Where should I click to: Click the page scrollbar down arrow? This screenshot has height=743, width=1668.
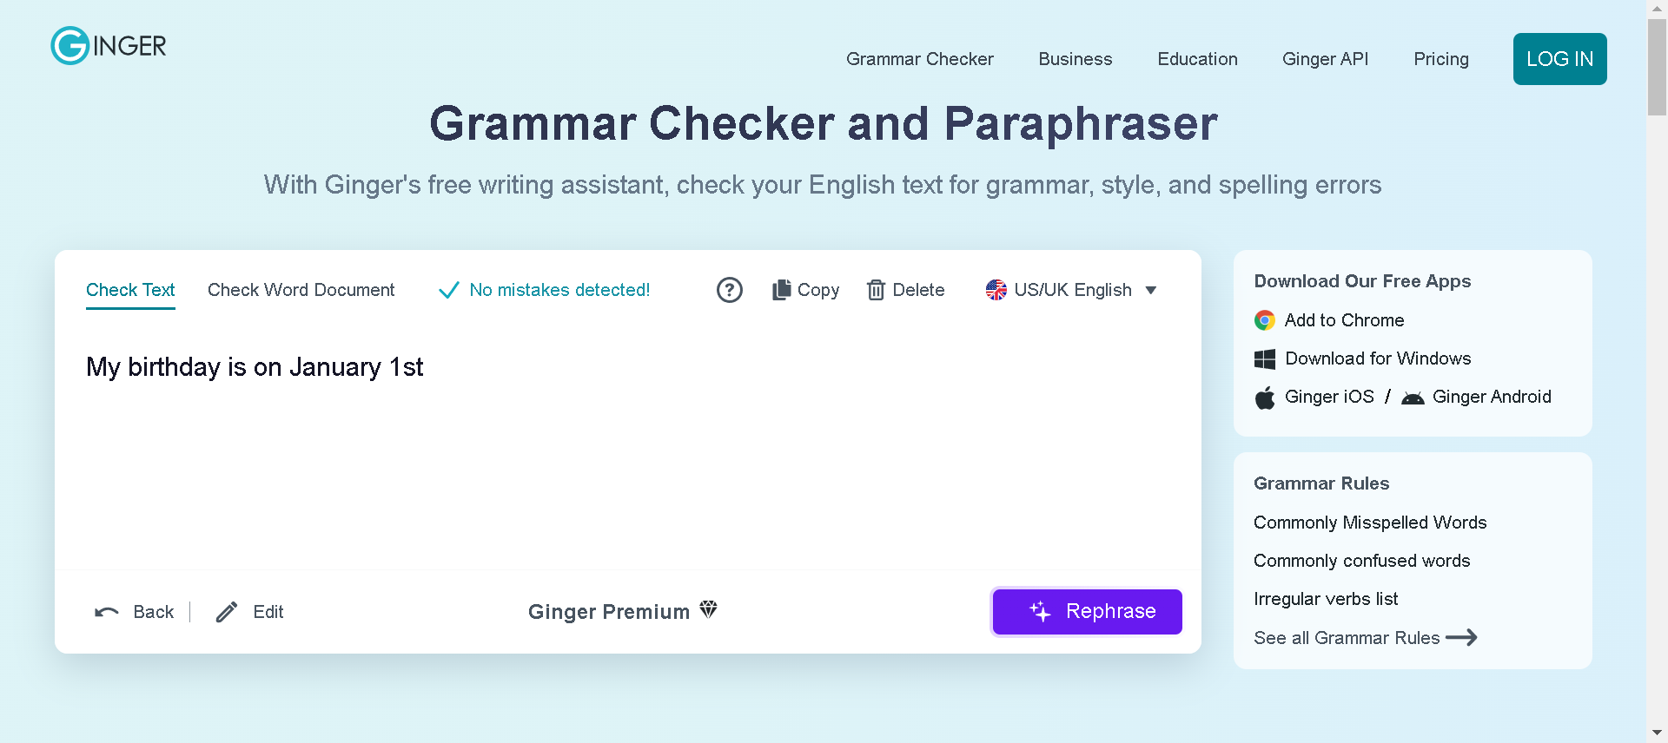click(x=1657, y=733)
